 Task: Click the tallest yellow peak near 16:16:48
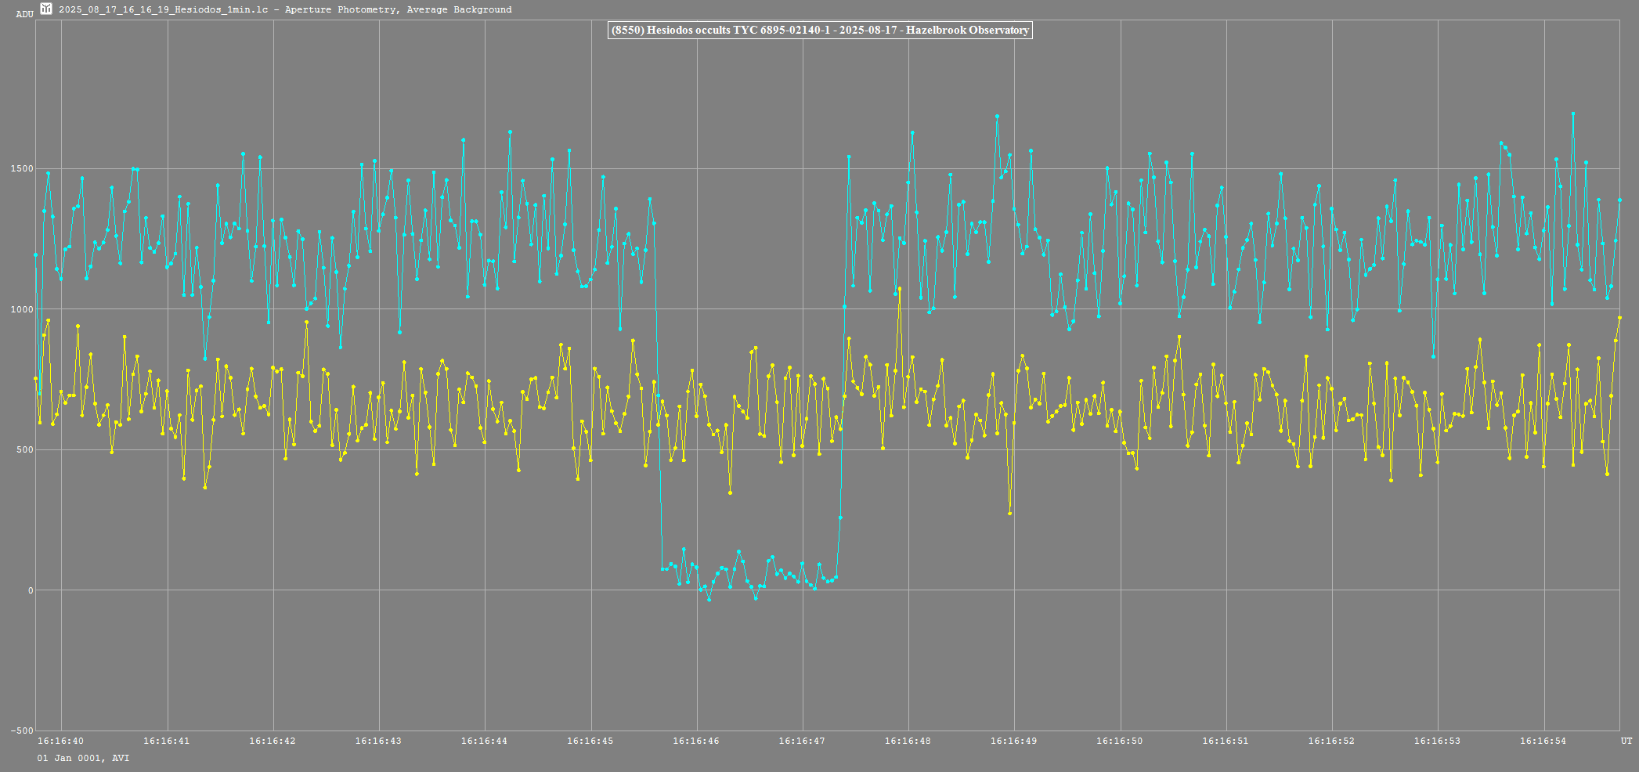coord(900,289)
